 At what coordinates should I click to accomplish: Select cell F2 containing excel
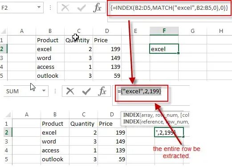[164, 49]
